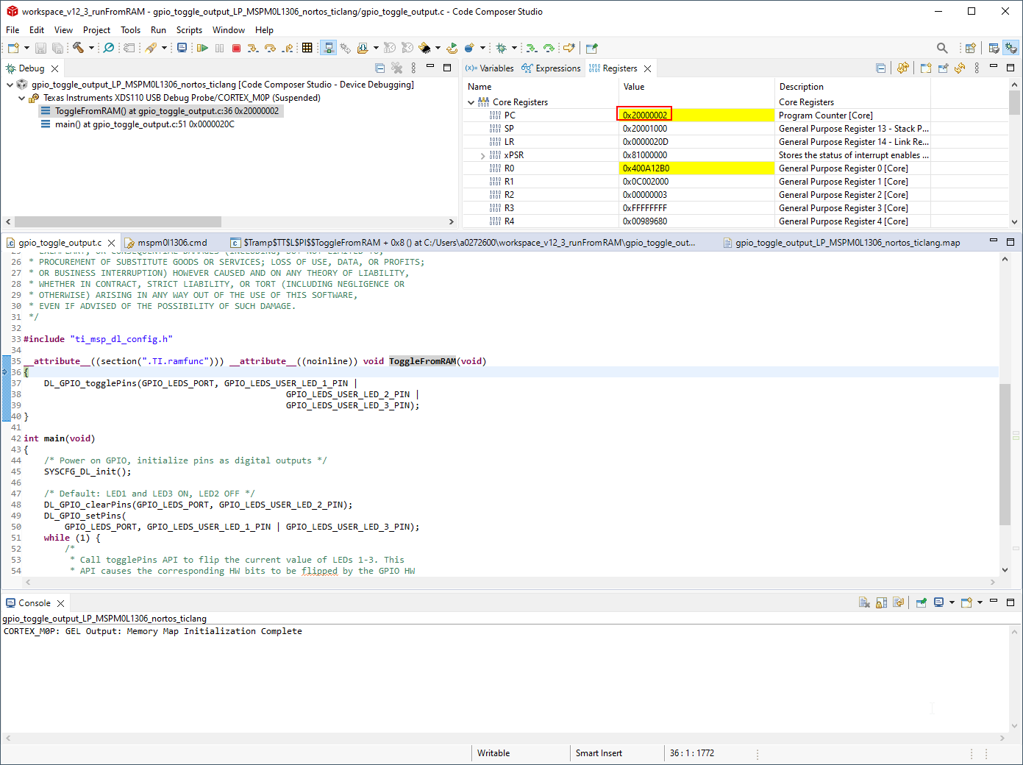Toggle Scroll Lock in the Console
Viewport: 1023px width, 765px height.
(881, 602)
